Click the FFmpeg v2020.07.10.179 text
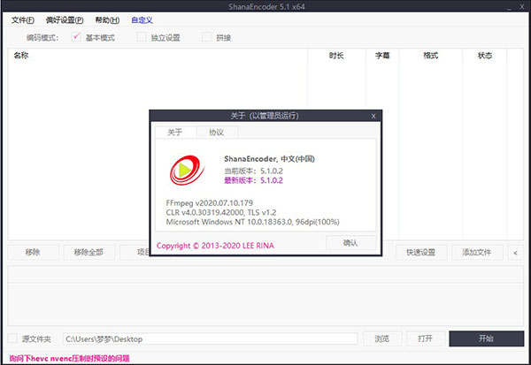The image size is (531, 365). click(x=210, y=203)
